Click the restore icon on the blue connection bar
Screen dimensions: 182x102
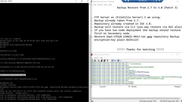(x=156, y=1)
